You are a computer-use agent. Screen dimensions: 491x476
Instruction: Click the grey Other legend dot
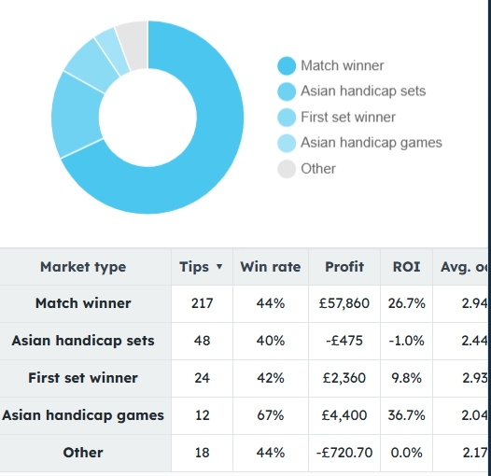(x=287, y=169)
